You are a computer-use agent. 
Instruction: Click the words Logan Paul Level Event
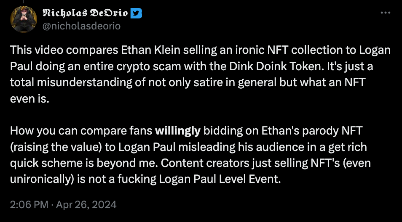click(x=220, y=179)
